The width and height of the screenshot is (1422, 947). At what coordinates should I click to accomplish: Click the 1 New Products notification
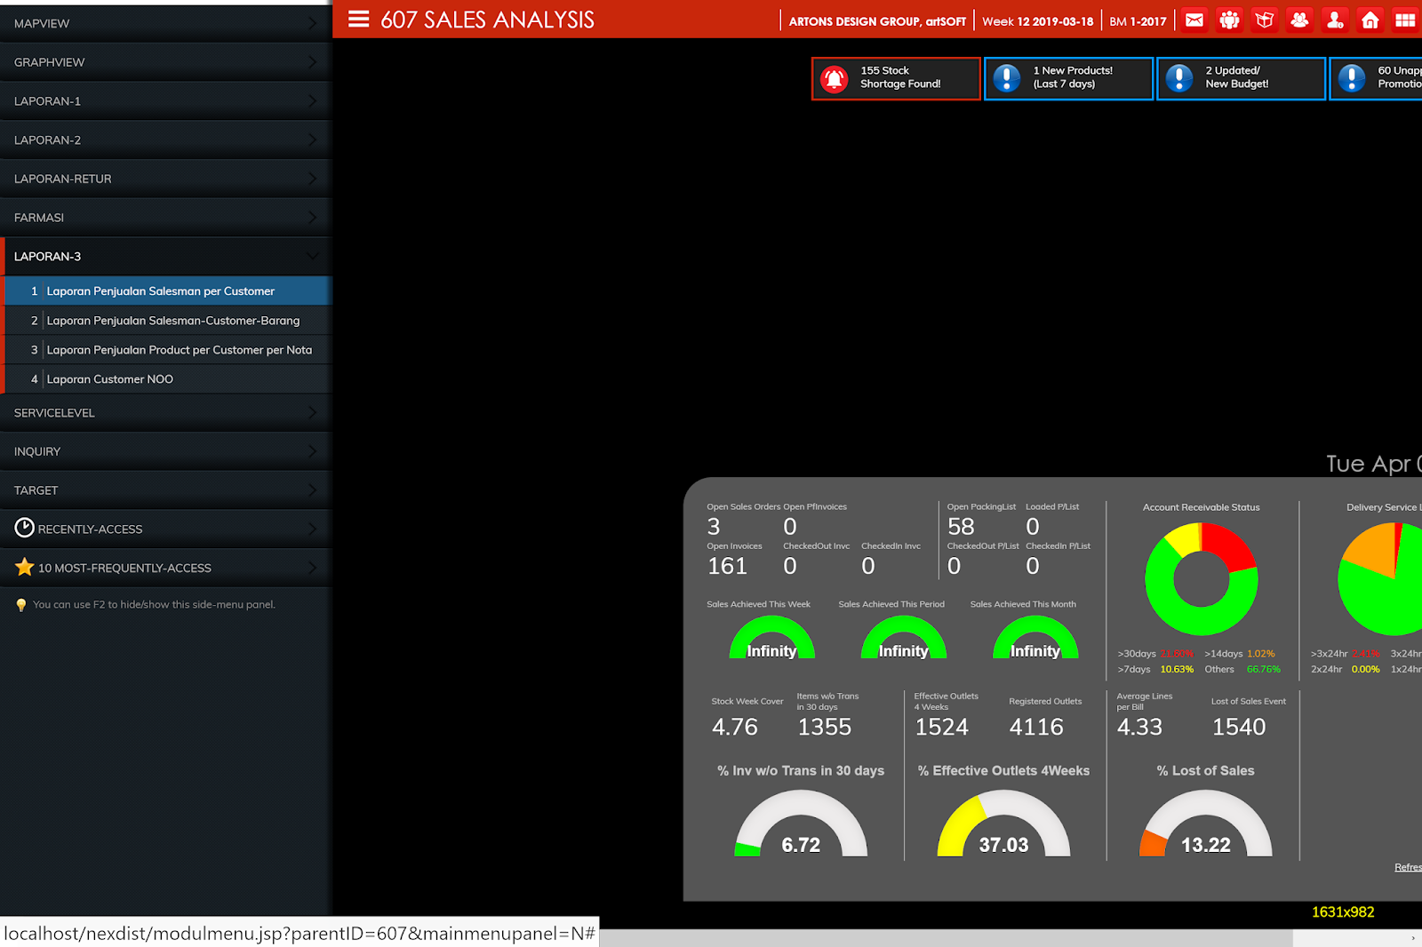coord(1068,79)
